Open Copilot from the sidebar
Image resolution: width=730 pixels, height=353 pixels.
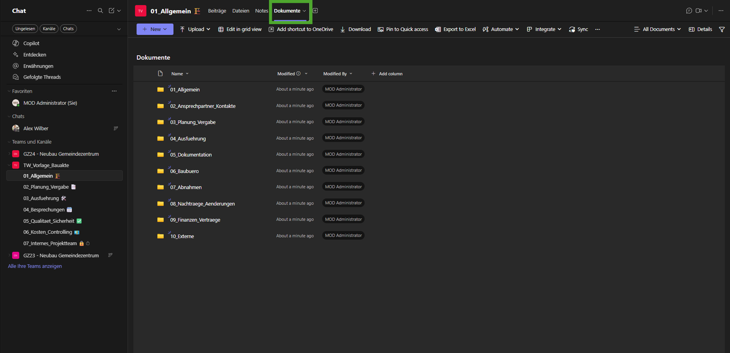click(31, 43)
